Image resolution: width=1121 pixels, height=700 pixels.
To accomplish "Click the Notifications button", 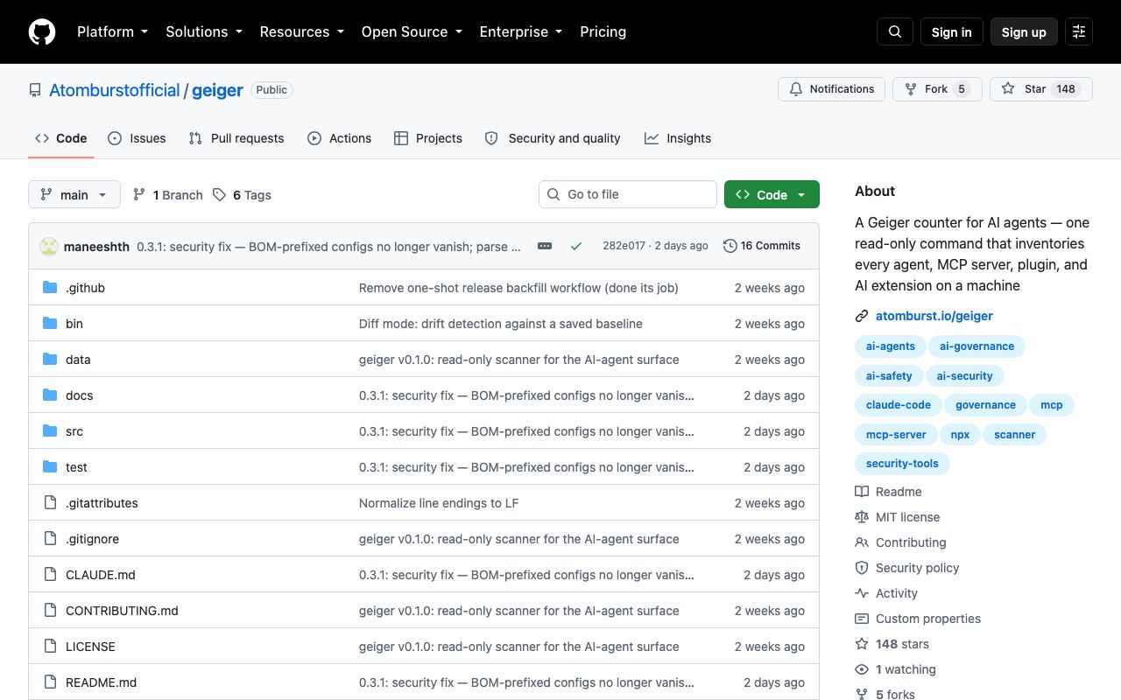I will [x=832, y=89].
